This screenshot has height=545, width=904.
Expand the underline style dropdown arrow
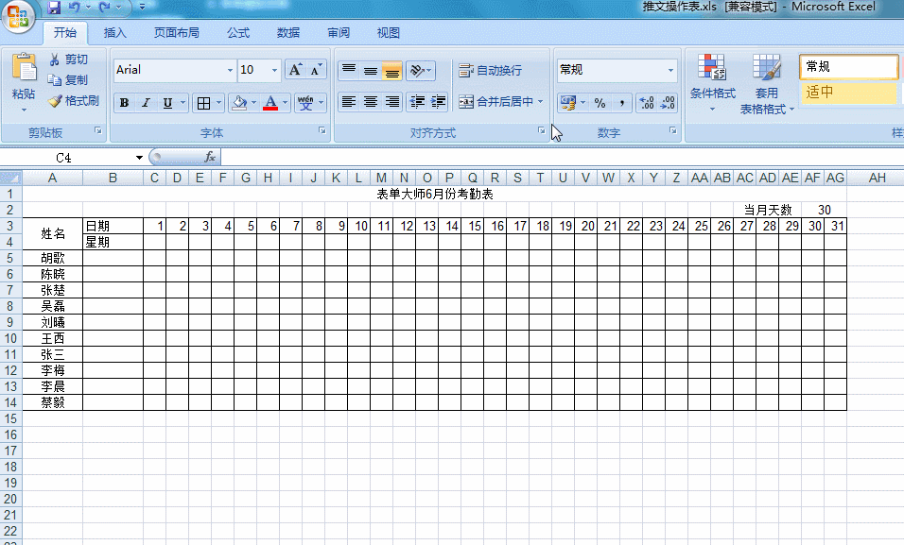point(183,103)
